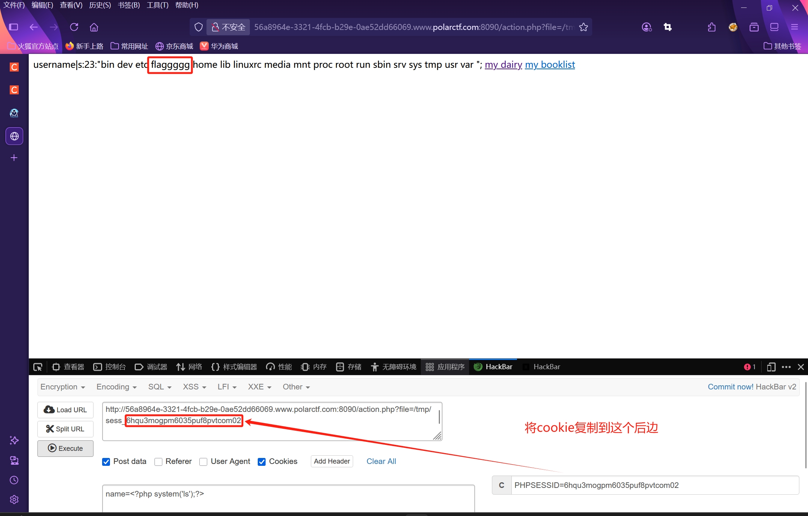Viewport: 808px width, 516px height.
Task: Open the 网络 network tab
Action: [189, 367]
